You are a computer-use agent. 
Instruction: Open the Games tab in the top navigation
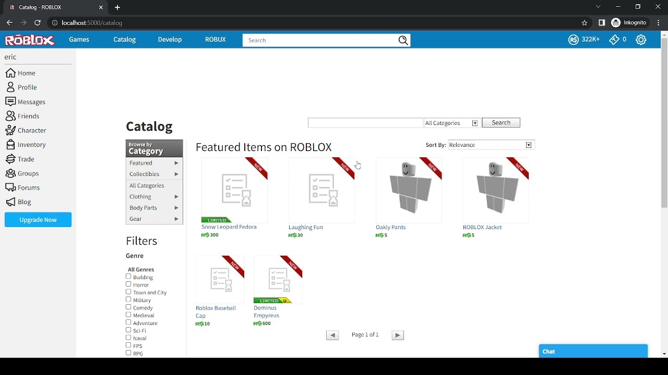click(x=79, y=40)
